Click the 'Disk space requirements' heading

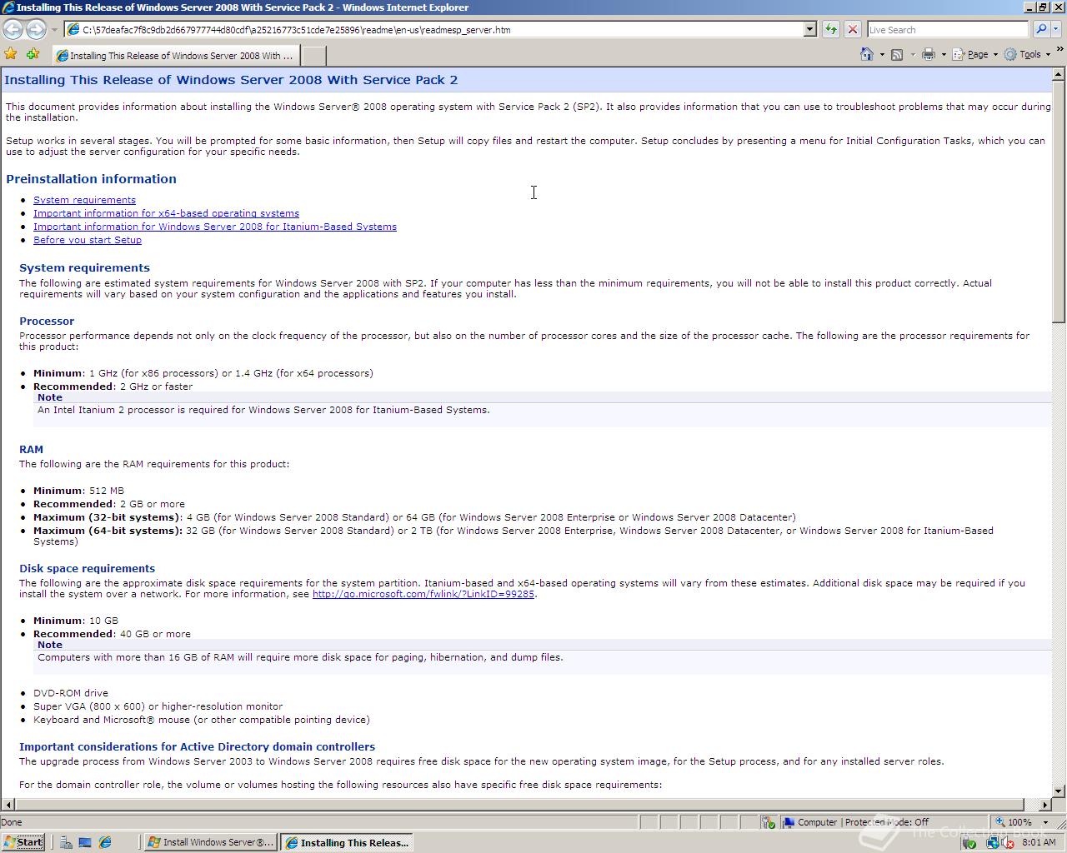87,568
